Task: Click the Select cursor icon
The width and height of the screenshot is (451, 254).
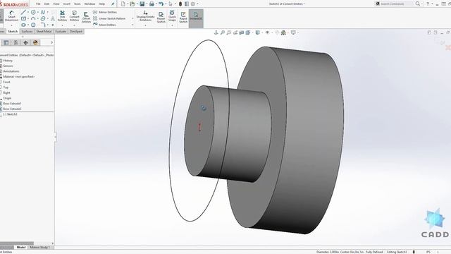Action: (x=171, y=4)
